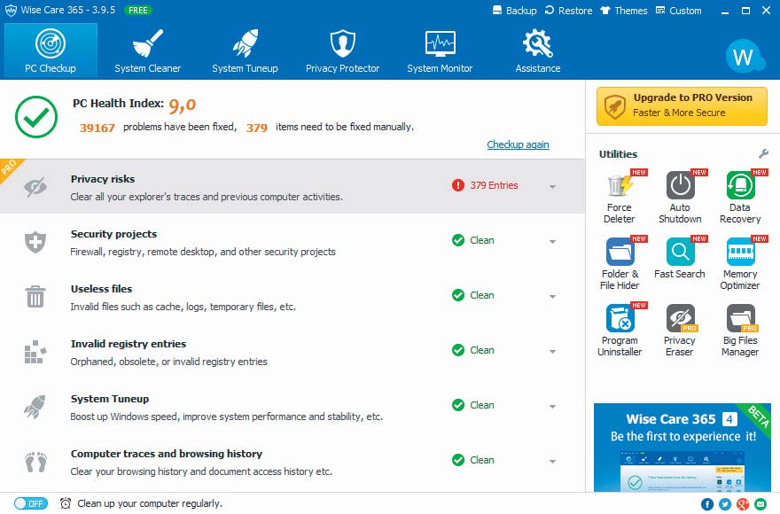Expand the Invalid registry entries arrow

(x=552, y=352)
